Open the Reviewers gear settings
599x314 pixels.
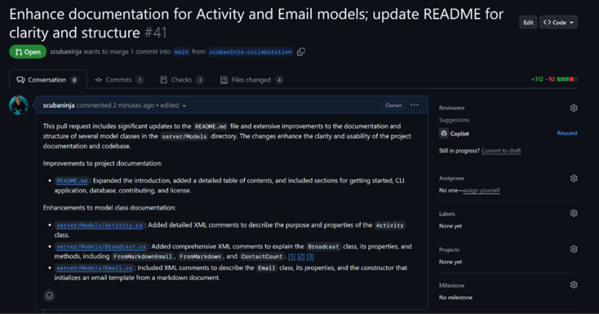[573, 108]
